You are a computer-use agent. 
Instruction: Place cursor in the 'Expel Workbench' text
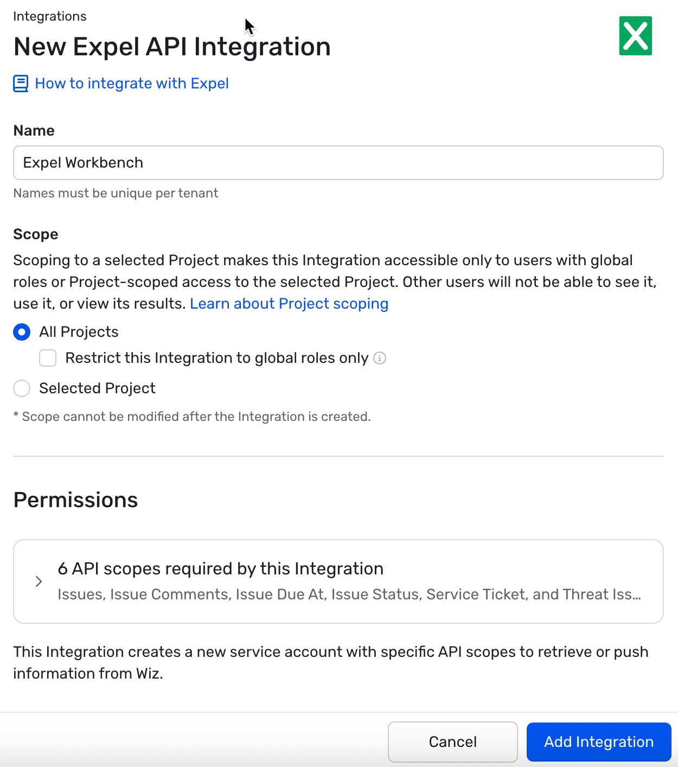[82, 163]
